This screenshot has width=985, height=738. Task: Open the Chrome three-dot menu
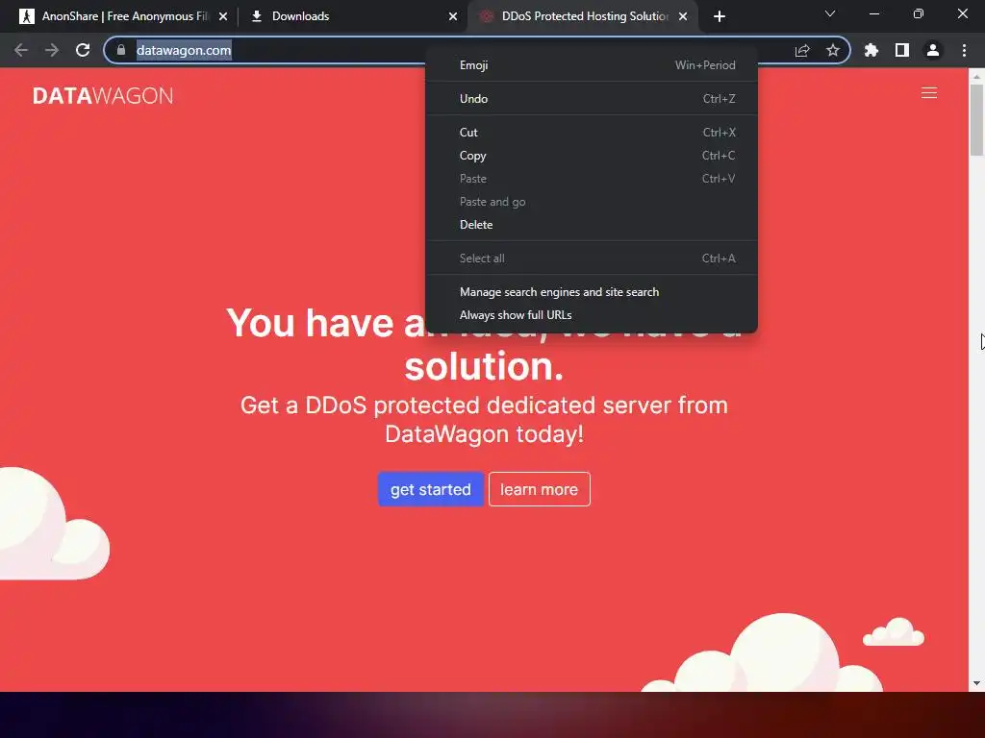point(964,50)
